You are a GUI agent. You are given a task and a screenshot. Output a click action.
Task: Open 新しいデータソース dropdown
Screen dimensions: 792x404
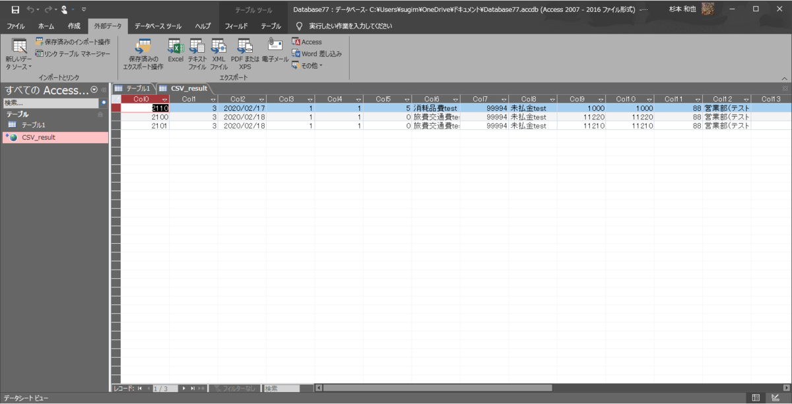pyautogui.click(x=19, y=54)
